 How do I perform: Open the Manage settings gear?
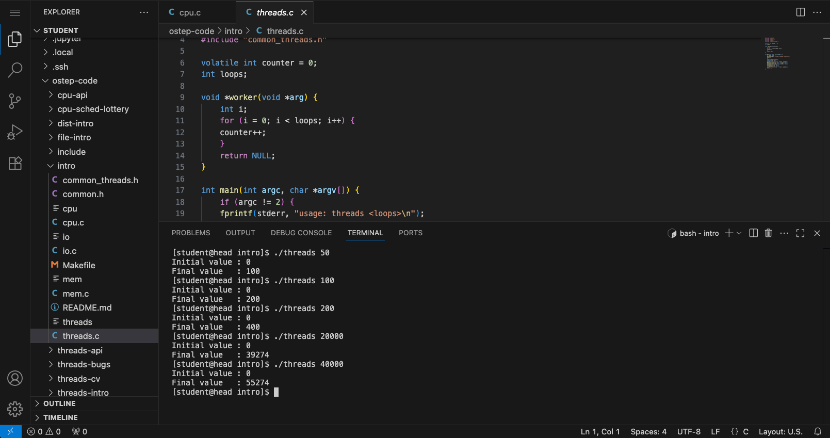(x=15, y=409)
